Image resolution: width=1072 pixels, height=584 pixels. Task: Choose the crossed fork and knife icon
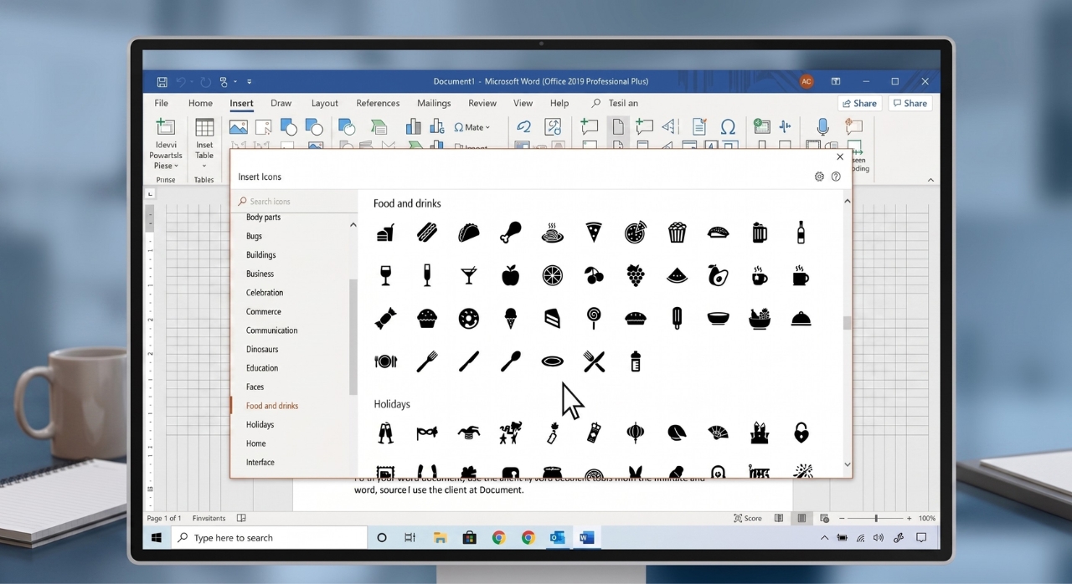coord(594,361)
